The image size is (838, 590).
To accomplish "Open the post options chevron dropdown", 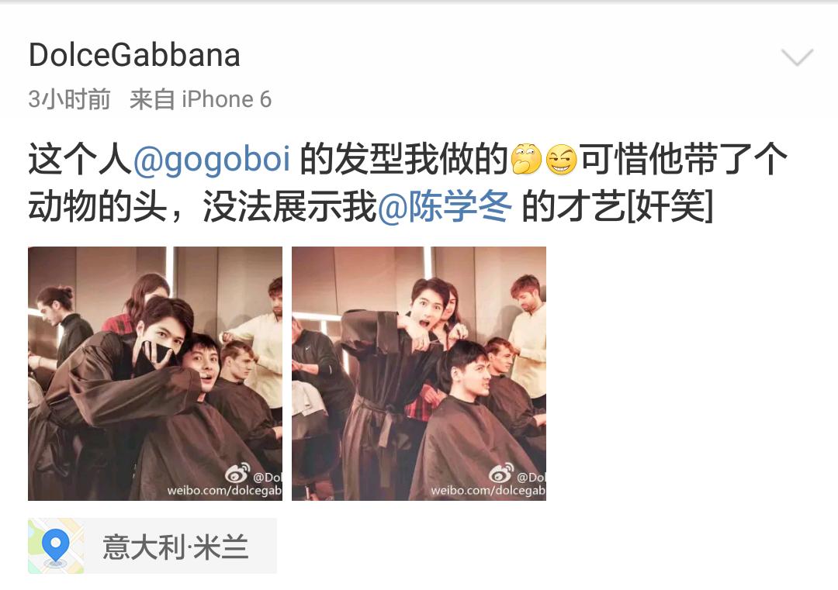I will pyautogui.click(x=797, y=57).
